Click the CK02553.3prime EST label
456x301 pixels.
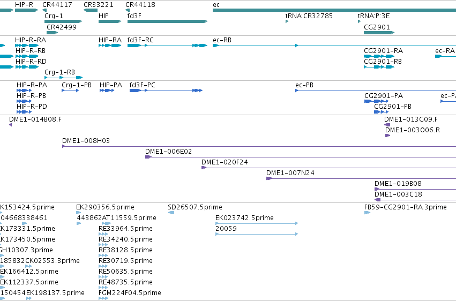pyautogui.click(x=53, y=261)
